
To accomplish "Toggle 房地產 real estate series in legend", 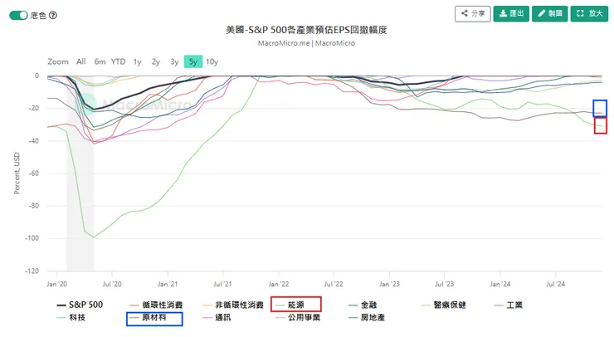I will [x=367, y=317].
